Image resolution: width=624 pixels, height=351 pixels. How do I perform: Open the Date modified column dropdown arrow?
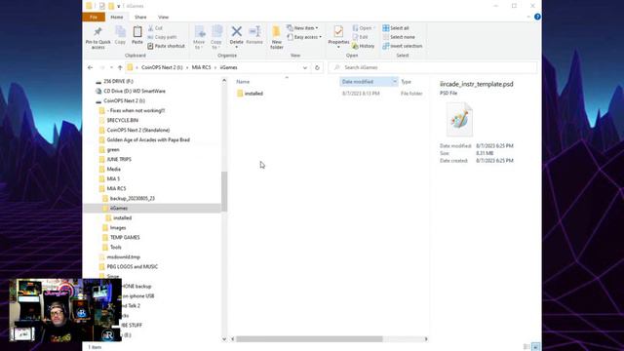tap(395, 82)
